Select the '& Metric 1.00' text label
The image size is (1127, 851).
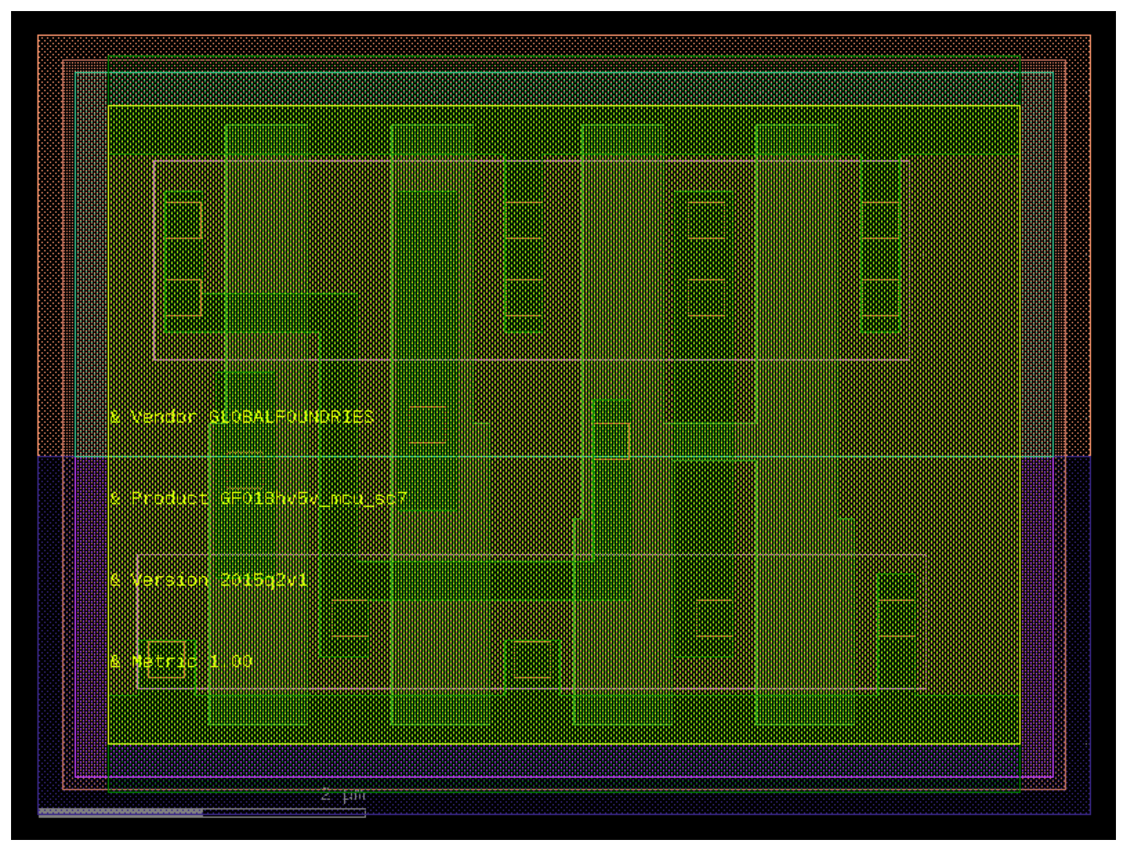(x=181, y=661)
